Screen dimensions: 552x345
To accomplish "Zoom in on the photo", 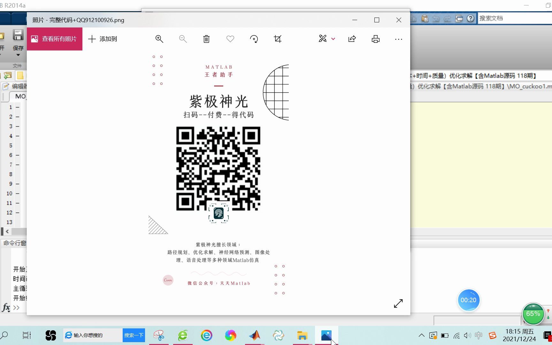I will pyautogui.click(x=159, y=39).
